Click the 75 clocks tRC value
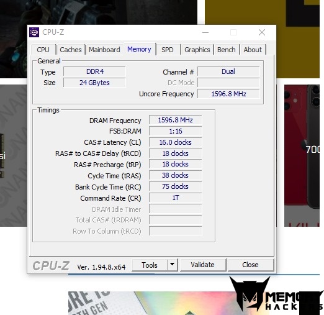Viewport: 324px width, 315px height. point(175,186)
